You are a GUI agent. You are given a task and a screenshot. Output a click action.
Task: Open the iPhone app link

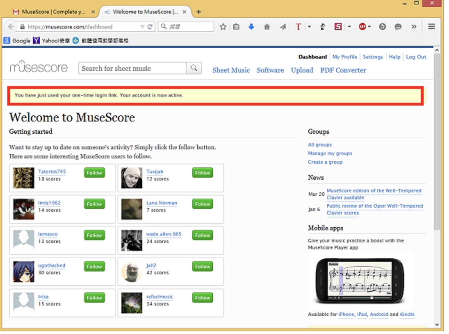pos(346,314)
